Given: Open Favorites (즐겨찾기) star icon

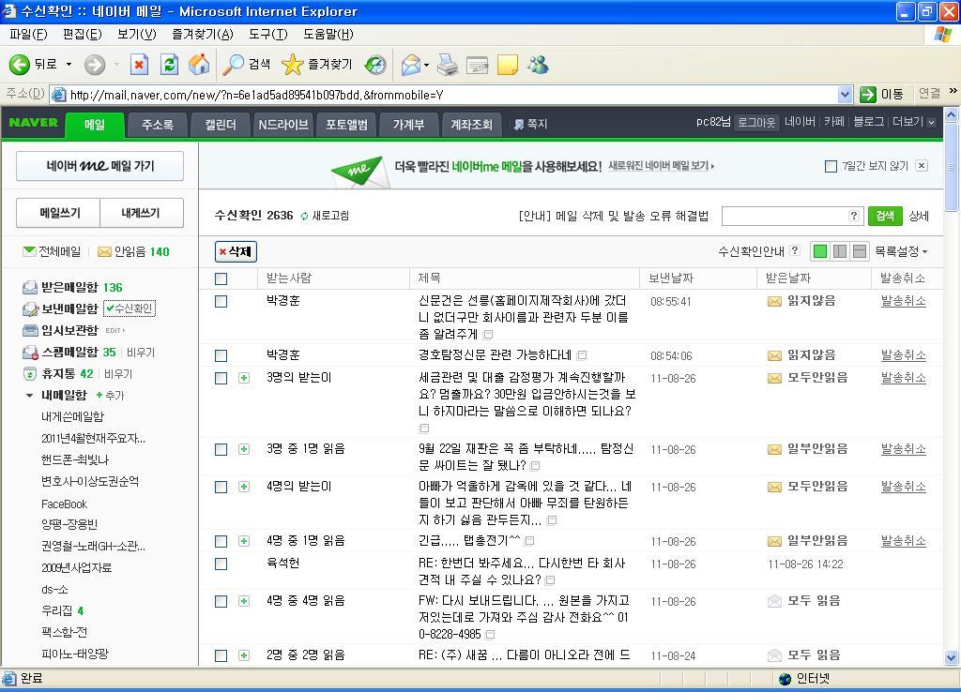Looking at the screenshot, I should coord(293,65).
